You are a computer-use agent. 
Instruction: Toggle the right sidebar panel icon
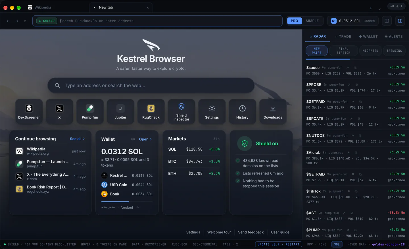coord(400,21)
